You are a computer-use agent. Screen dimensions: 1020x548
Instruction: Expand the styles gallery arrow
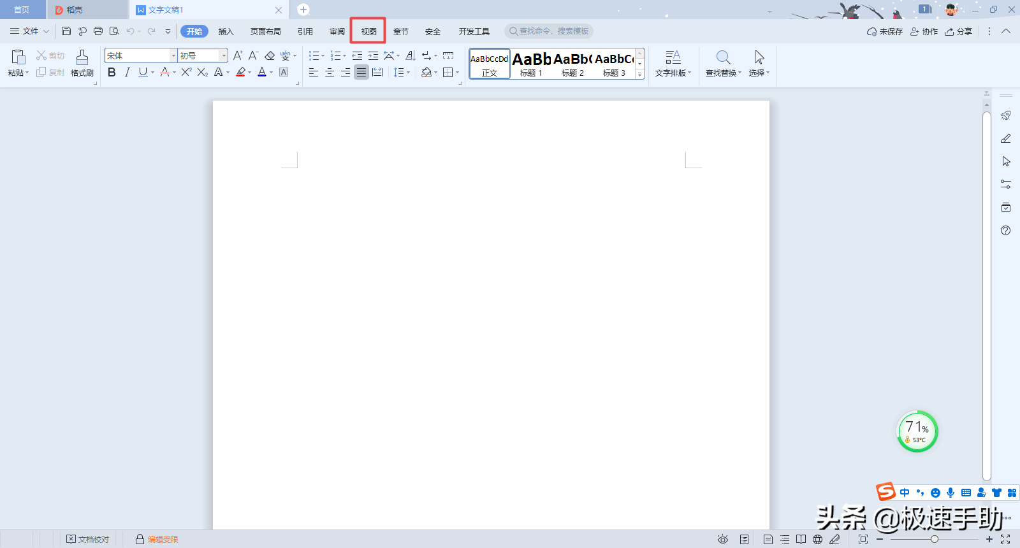click(x=640, y=75)
